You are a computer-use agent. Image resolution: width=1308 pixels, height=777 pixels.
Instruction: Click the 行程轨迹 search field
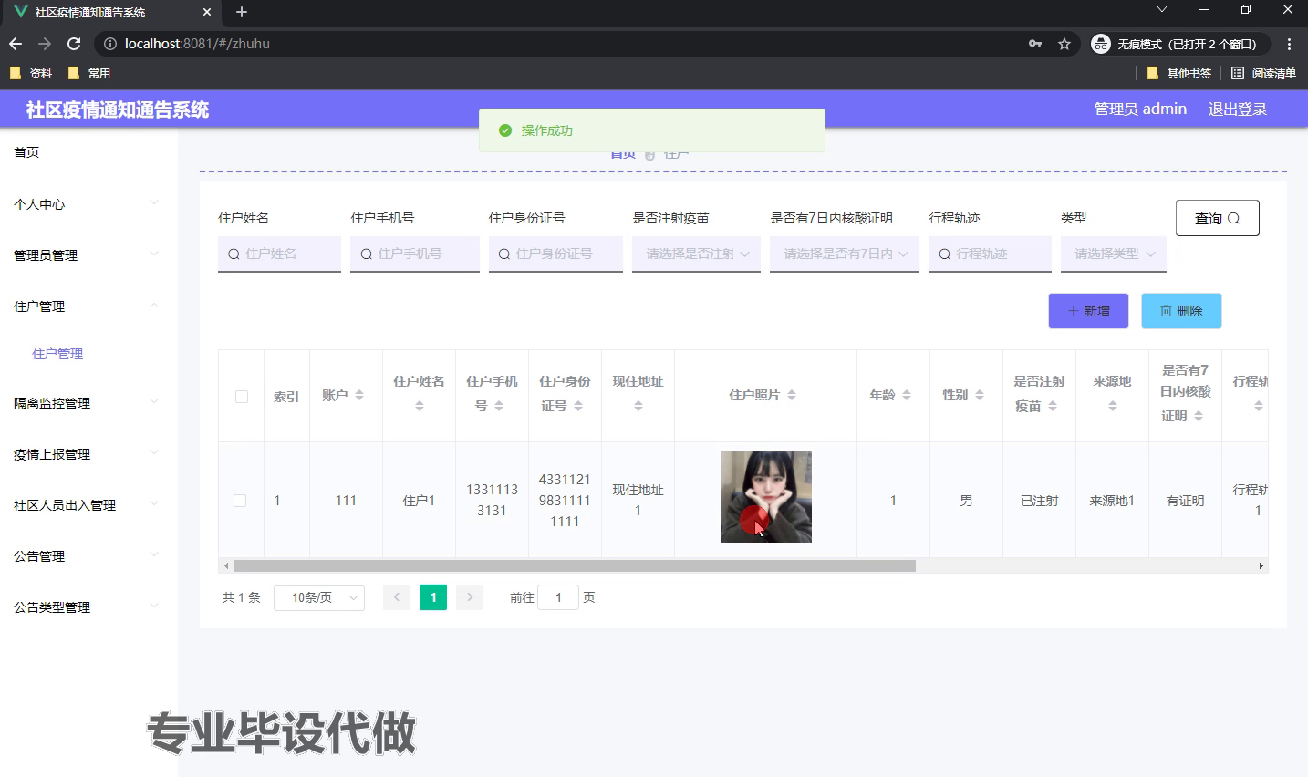coord(990,254)
